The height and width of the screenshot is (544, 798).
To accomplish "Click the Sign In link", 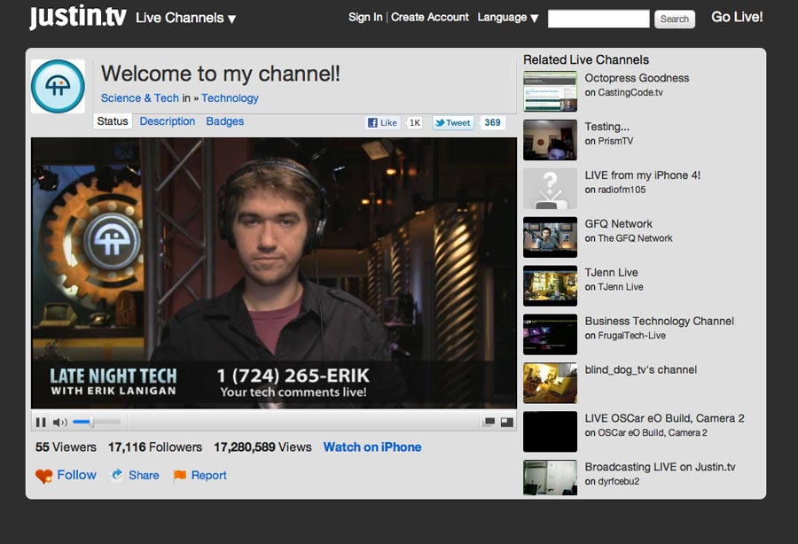I will [x=365, y=18].
